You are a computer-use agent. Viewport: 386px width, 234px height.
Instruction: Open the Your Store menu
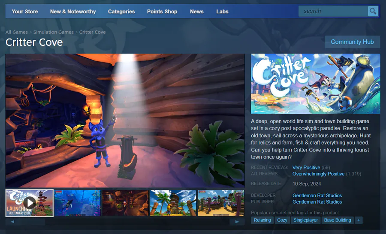click(x=25, y=12)
